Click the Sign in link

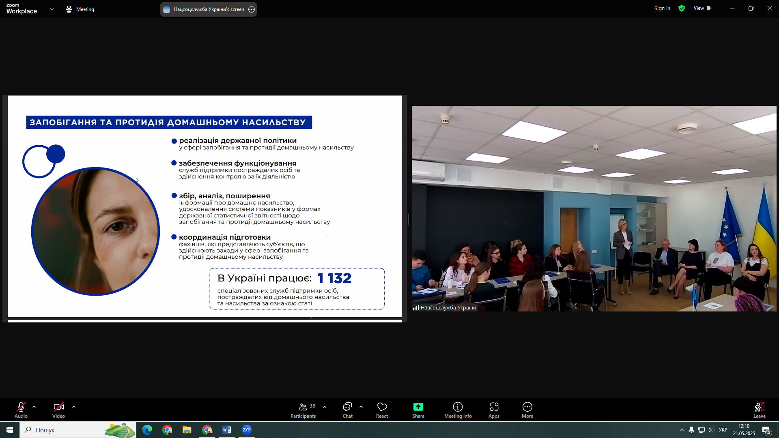tap(662, 9)
